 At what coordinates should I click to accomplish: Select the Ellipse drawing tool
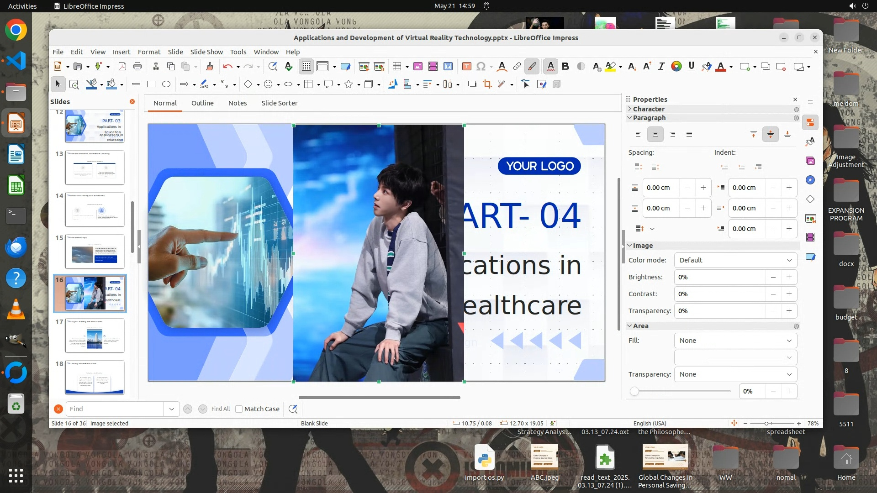point(166,84)
